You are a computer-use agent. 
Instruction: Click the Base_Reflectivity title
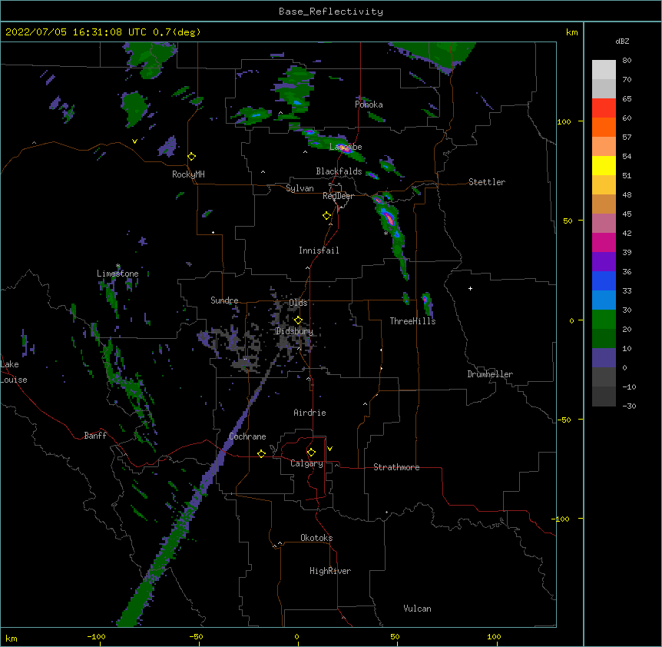(x=331, y=12)
